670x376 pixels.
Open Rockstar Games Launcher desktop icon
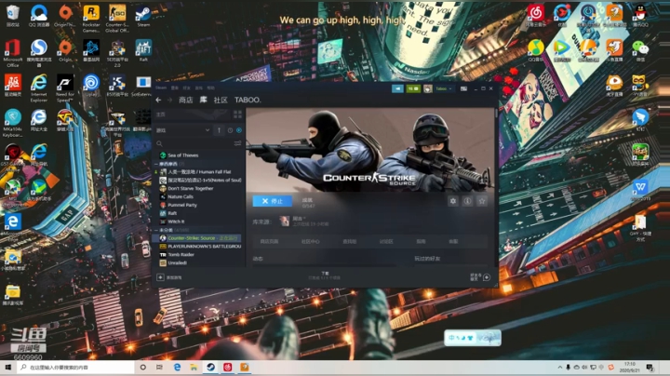(91, 19)
